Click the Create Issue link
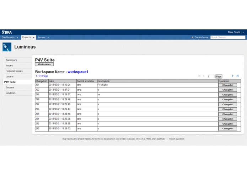Screen dimensions: 247x175 [201, 37]
